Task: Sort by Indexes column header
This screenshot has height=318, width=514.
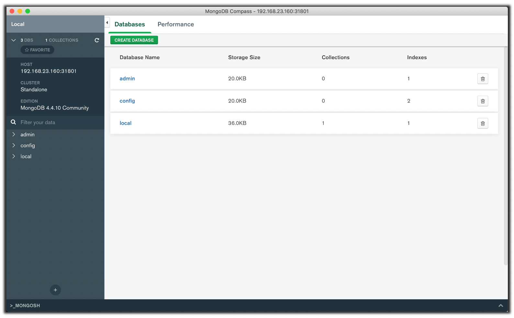Action: (417, 57)
